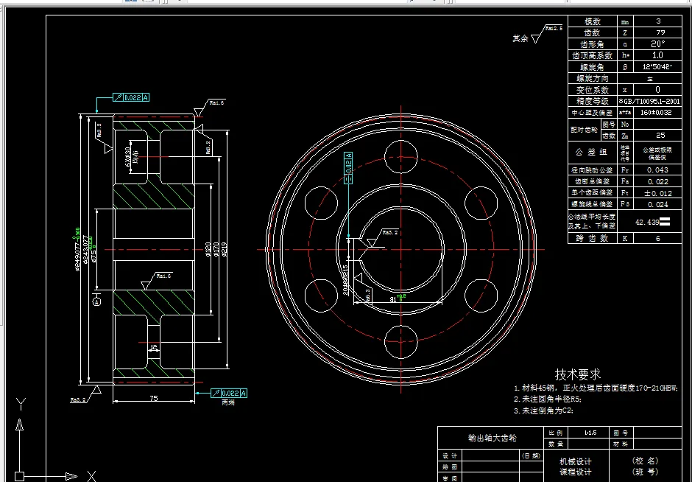Select the tolerance frame above 两端 text
This screenshot has width=692, height=482.
(x=229, y=394)
